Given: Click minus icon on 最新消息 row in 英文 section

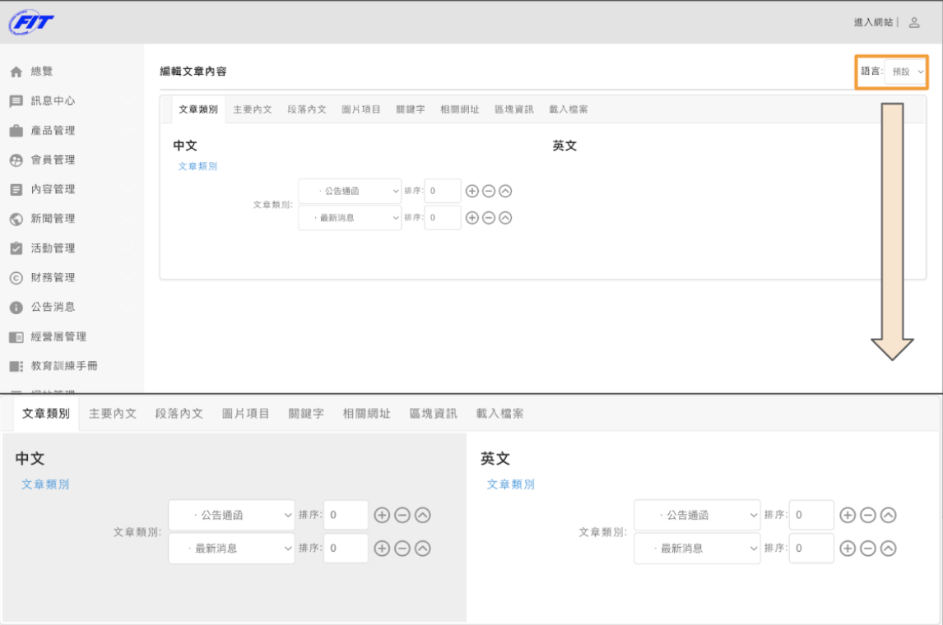Looking at the screenshot, I should 868,548.
